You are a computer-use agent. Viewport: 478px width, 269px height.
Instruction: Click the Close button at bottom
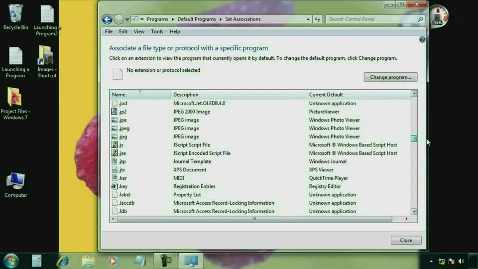pos(406,240)
